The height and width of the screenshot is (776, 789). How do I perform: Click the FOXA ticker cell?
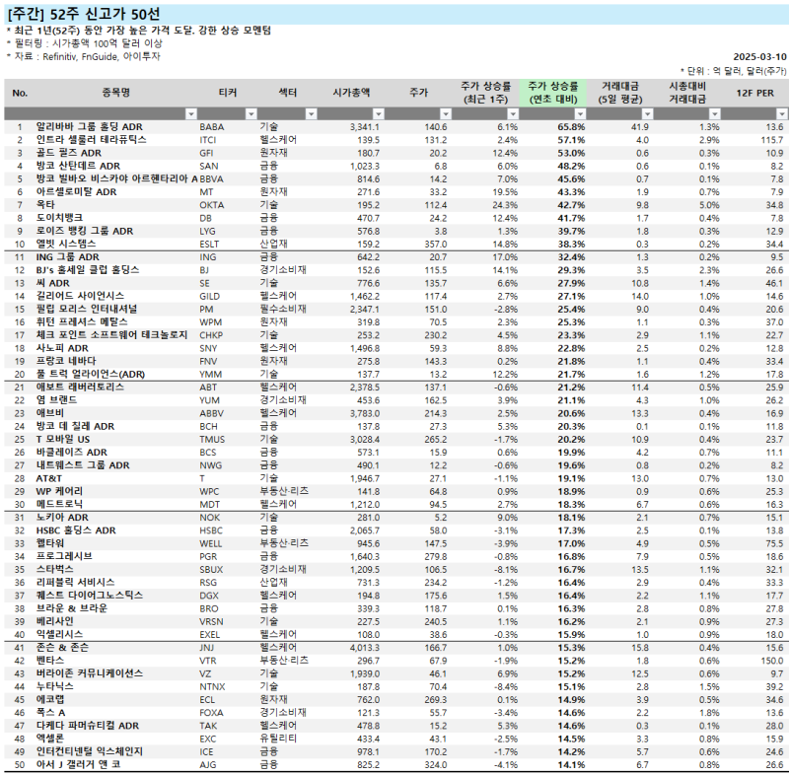click(211, 713)
